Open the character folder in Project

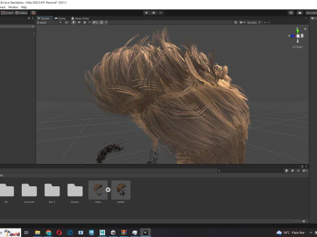tap(29, 190)
